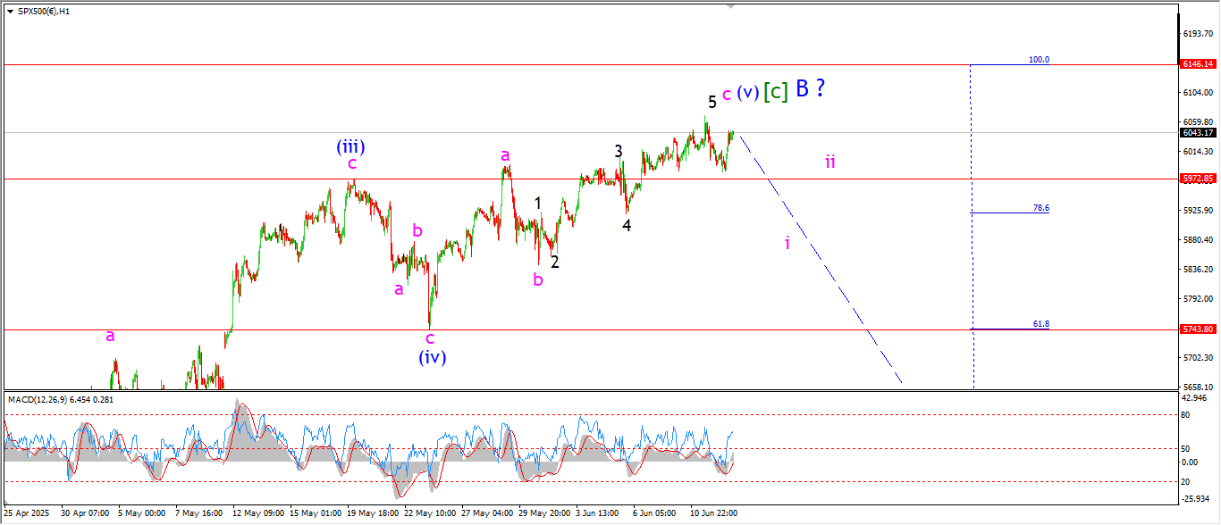Select the magenta 'i' projection label
The image size is (1221, 525).
pos(787,243)
